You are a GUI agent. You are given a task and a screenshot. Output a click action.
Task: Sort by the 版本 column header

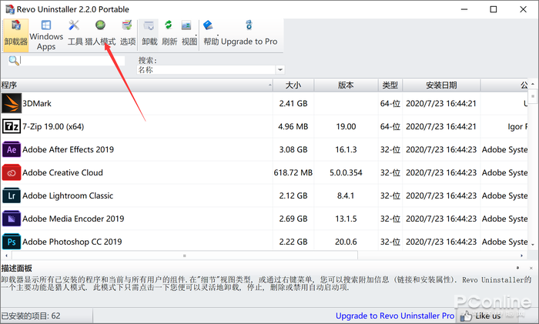pos(346,85)
